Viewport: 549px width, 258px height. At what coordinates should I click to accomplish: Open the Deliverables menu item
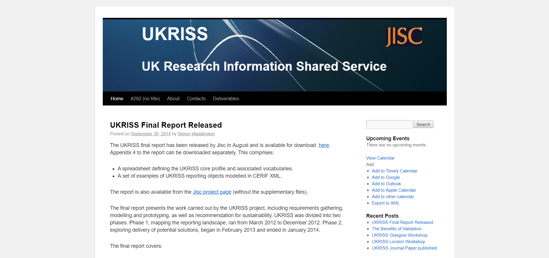226,98
